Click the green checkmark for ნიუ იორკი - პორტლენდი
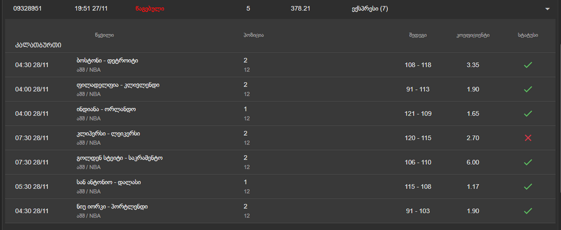561x230 pixels. coord(528,211)
